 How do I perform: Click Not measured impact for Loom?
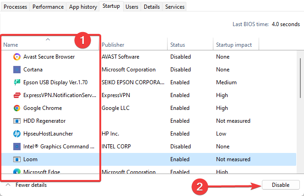click(233, 159)
